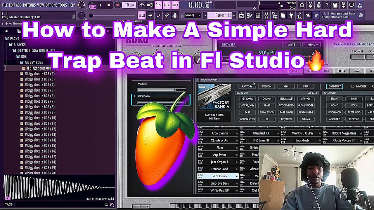Open the (none) channel group dropdown
The height and width of the screenshot is (210, 374).
coord(192,15)
